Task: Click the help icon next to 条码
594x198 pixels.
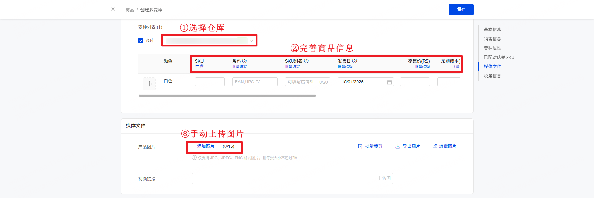Action: [245, 61]
